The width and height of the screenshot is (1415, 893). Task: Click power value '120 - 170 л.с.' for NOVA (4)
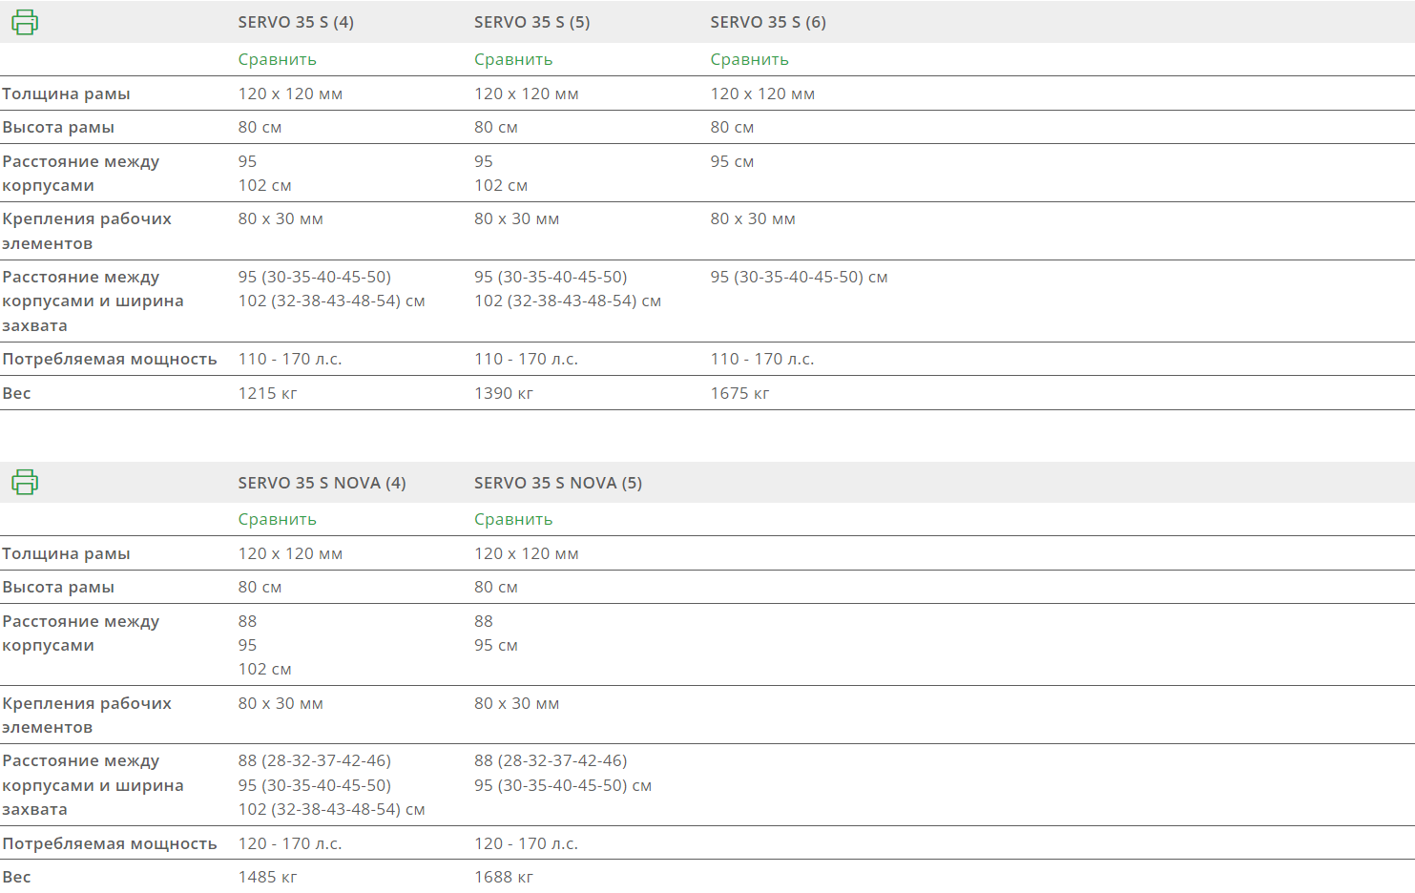click(x=290, y=843)
